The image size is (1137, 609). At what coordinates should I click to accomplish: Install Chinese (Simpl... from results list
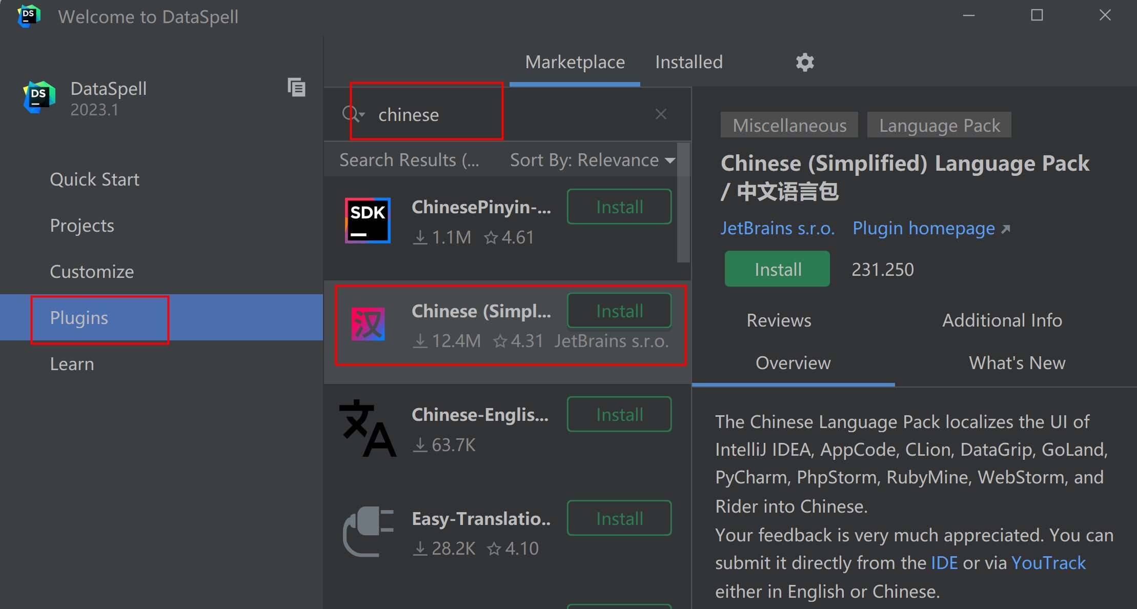pos(619,311)
